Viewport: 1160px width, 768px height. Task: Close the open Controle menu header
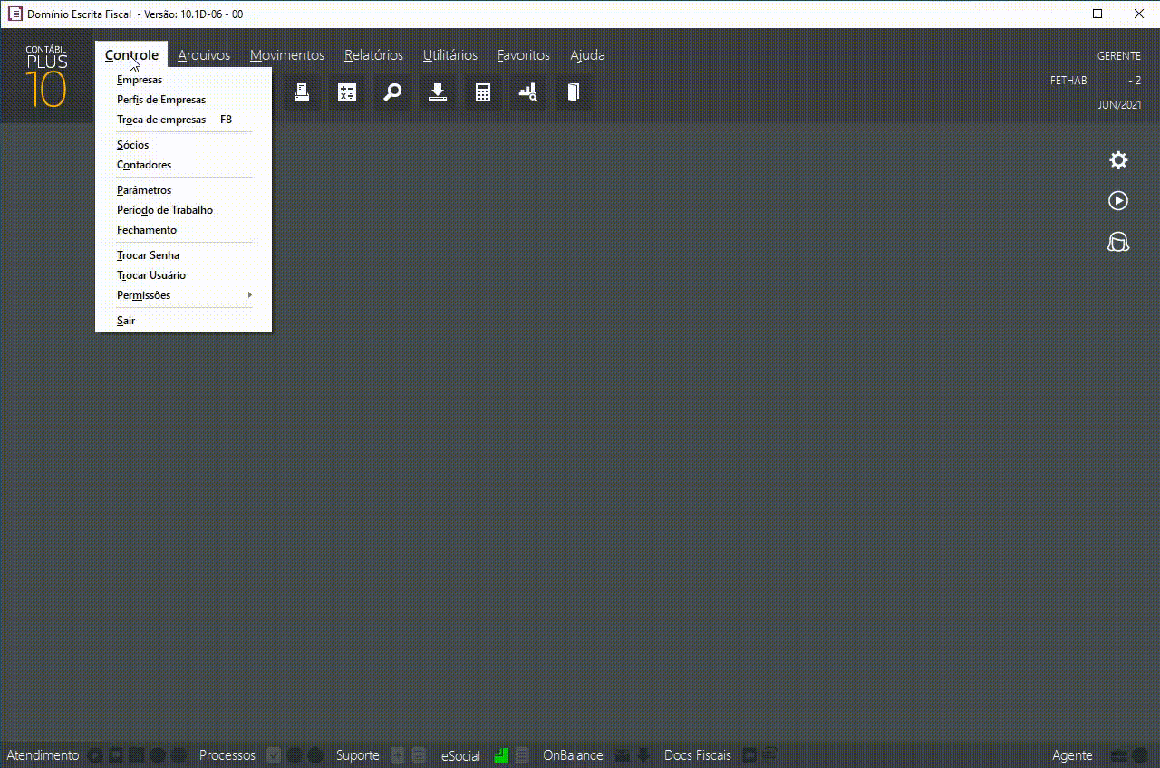click(131, 55)
